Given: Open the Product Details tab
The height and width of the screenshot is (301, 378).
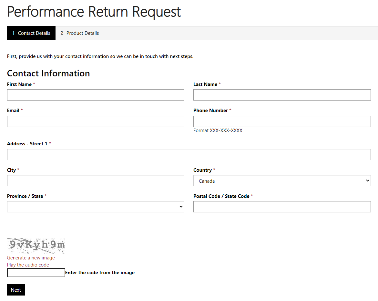Looking at the screenshot, I should coord(79,33).
